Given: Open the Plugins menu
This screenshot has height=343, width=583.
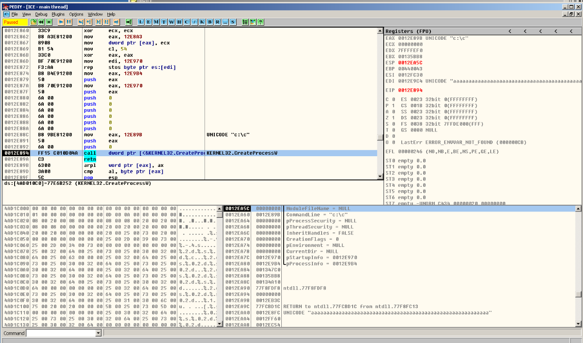Looking at the screenshot, I should (58, 15).
